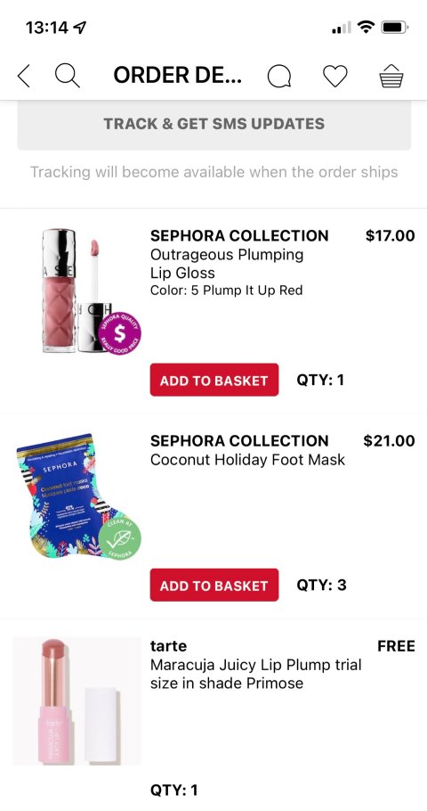Viewport: 427px width, 811px height.
Task: Open the Loves heart icon
Action: pyautogui.click(x=335, y=77)
